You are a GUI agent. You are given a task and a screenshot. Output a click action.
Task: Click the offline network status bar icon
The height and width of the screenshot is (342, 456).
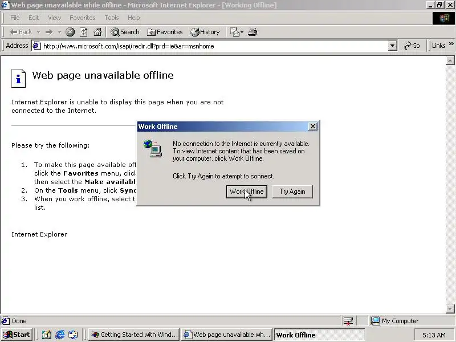coord(348,321)
